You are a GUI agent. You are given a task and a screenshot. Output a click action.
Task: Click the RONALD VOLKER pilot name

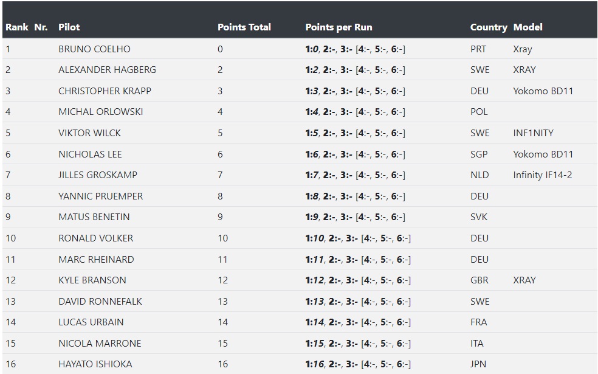click(96, 238)
